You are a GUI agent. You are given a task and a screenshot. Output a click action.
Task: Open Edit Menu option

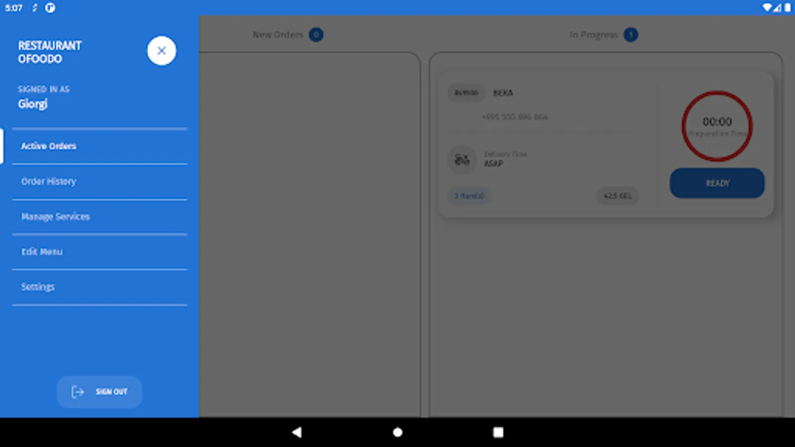tap(99, 252)
